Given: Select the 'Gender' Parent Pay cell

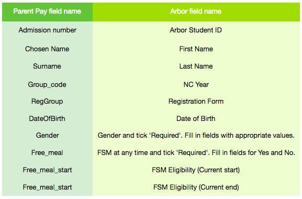Looking at the screenshot, I should [47, 136].
